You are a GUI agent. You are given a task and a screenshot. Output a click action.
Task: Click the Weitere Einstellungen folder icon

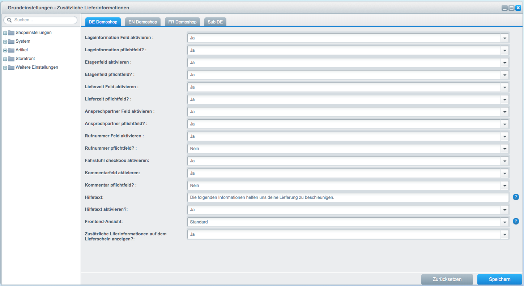(11, 67)
